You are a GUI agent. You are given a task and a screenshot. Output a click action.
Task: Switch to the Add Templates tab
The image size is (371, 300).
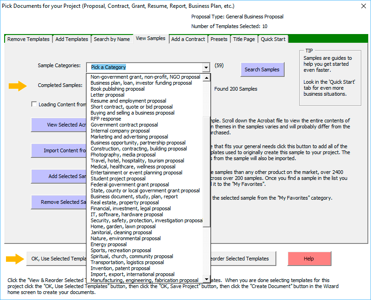[72, 39]
